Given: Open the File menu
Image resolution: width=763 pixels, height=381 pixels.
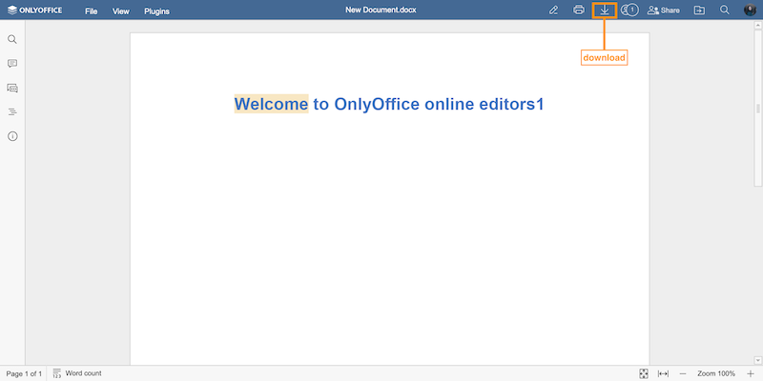Looking at the screenshot, I should 91,11.
